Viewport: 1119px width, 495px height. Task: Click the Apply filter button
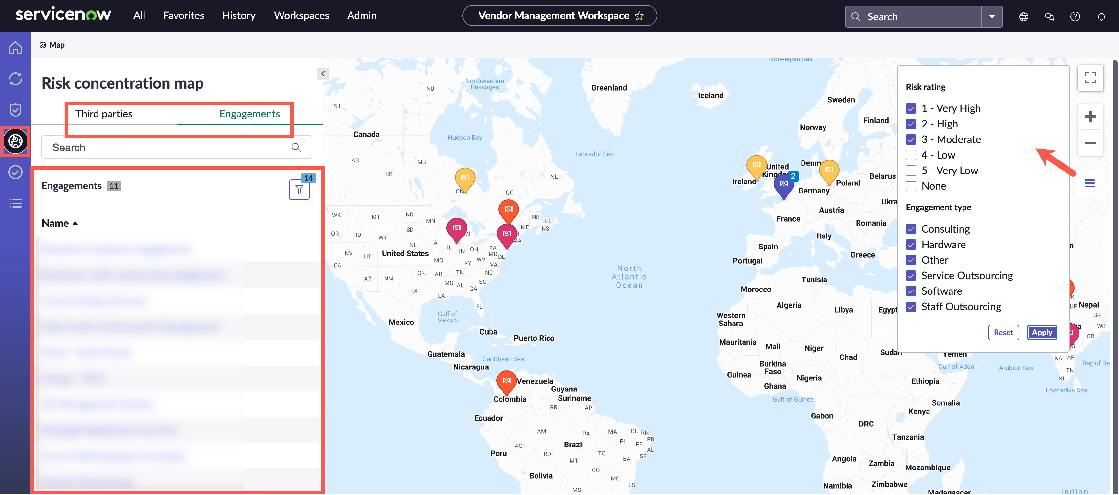(1042, 333)
